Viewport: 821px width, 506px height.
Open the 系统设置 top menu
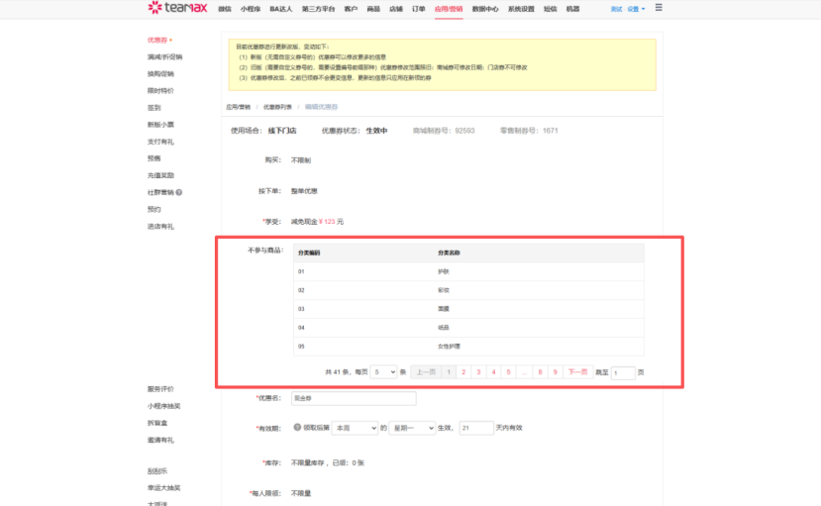pyautogui.click(x=521, y=9)
